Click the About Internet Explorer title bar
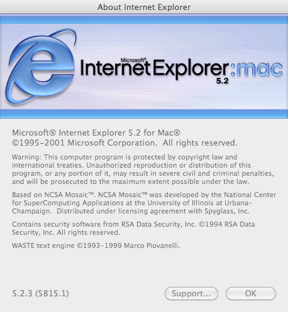 pos(144,7)
